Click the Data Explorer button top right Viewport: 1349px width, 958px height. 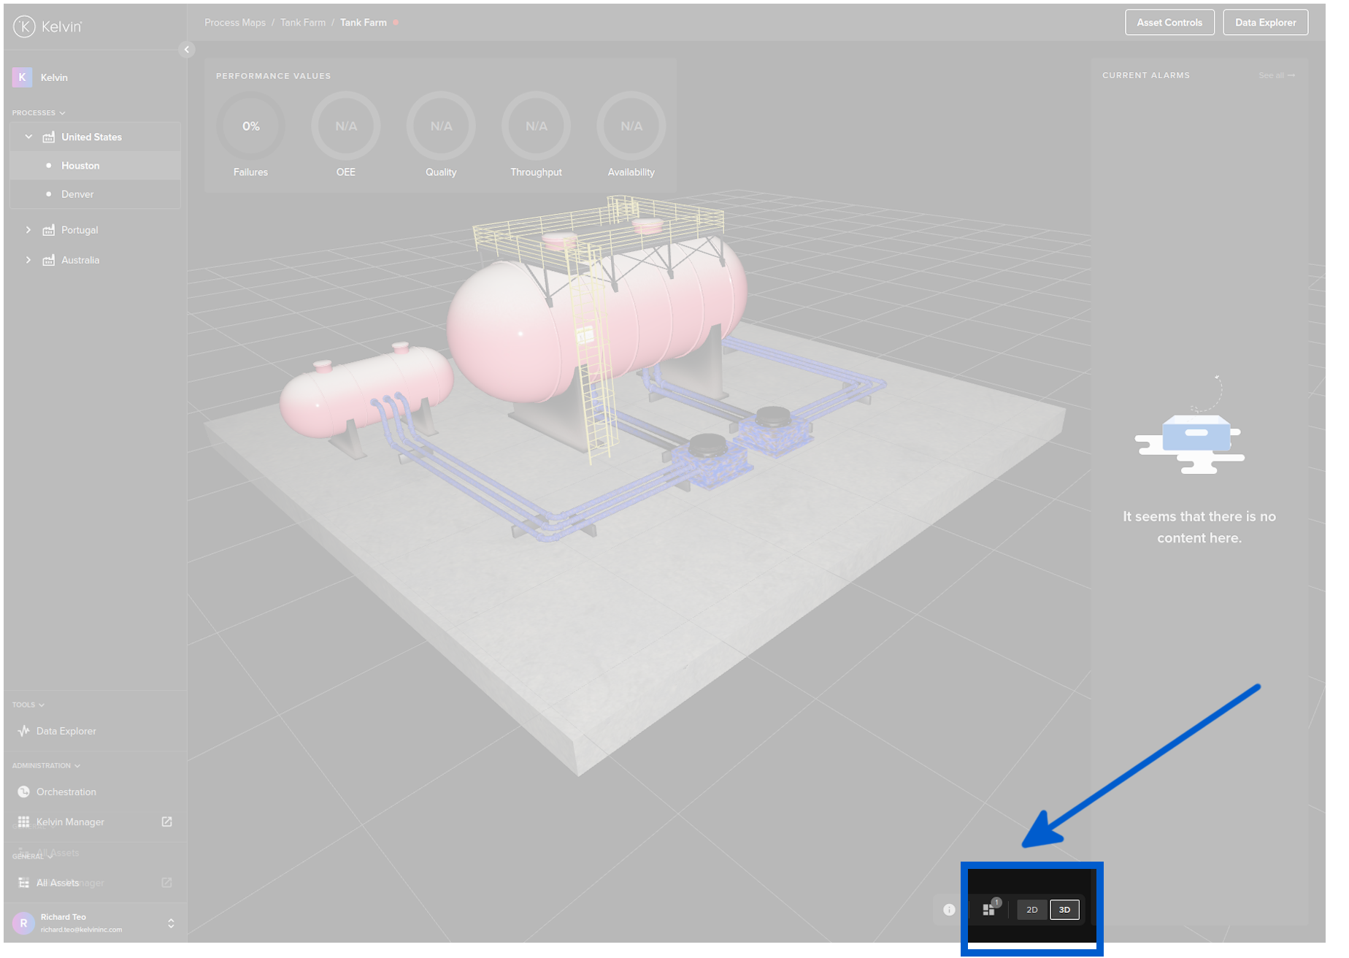[x=1265, y=23]
